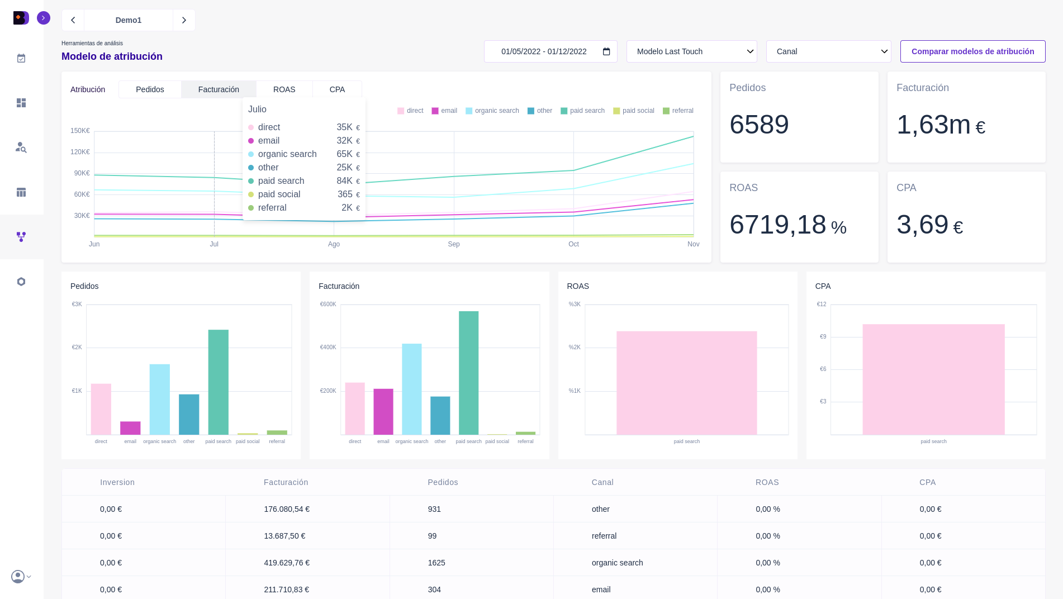
Task: Click the CPA 3,69 € summary card
Action: pyautogui.click(x=966, y=217)
